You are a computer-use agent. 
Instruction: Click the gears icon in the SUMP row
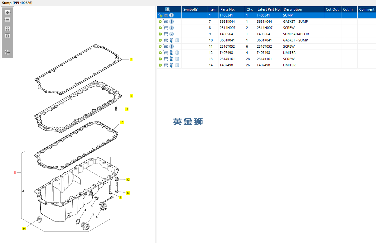[160, 15]
